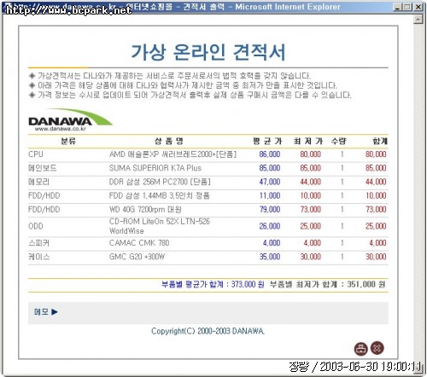Select DDR 삼성 256M PC2700 row
The height and width of the screenshot is (377, 427).
208,182
